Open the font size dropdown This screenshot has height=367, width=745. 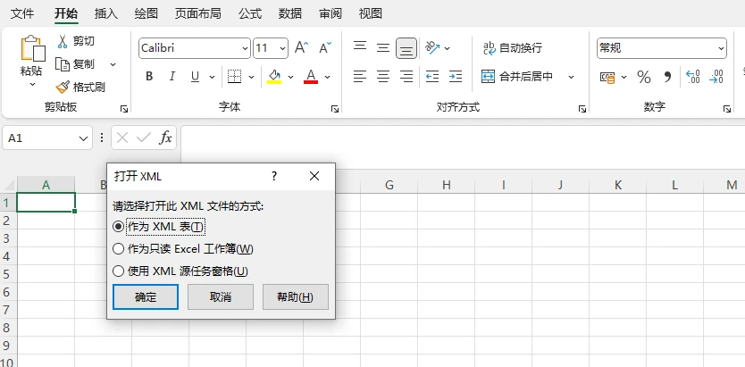tap(283, 48)
